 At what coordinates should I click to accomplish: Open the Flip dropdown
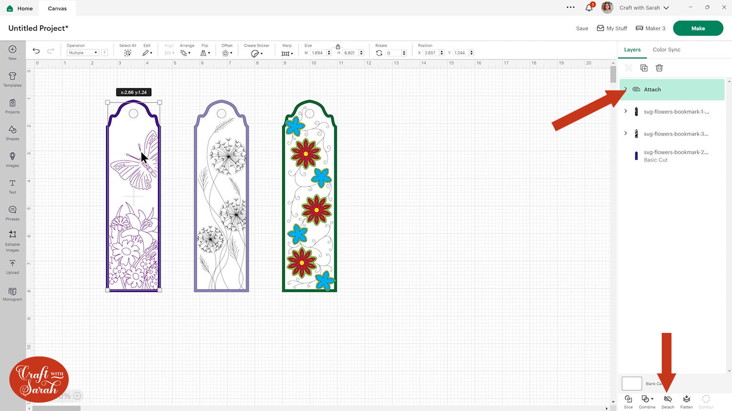point(205,53)
